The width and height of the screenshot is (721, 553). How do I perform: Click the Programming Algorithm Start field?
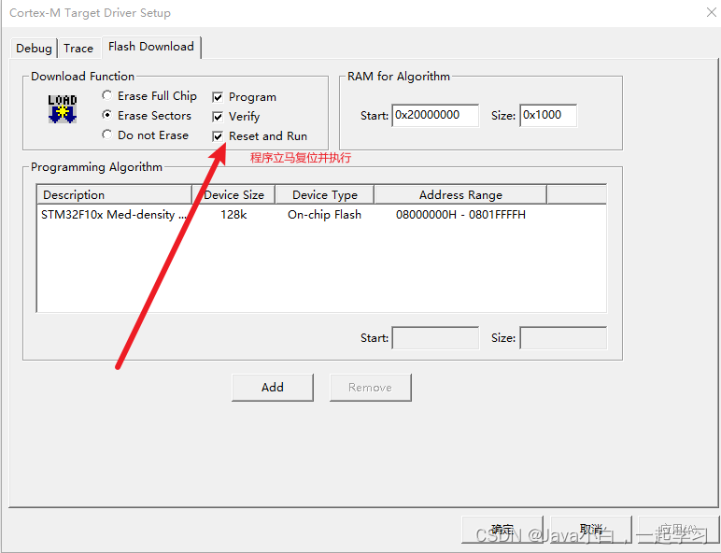(x=435, y=338)
